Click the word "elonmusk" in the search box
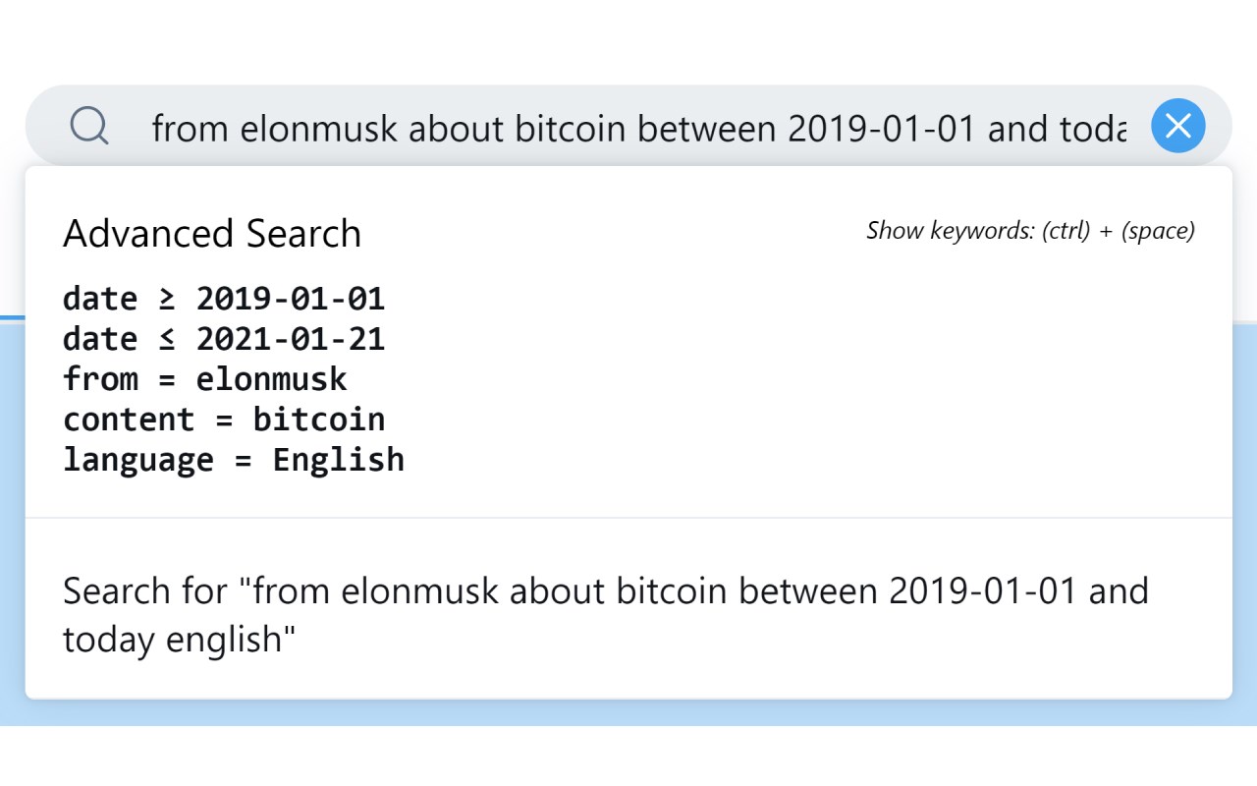The height and width of the screenshot is (786, 1257). [x=318, y=128]
